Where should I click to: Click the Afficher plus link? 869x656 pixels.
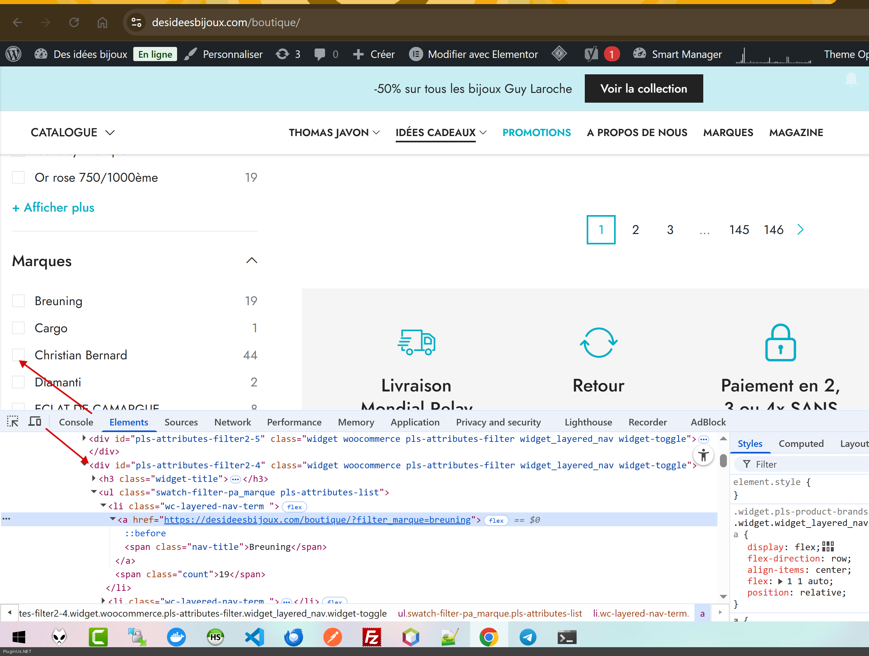tap(54, 207)
